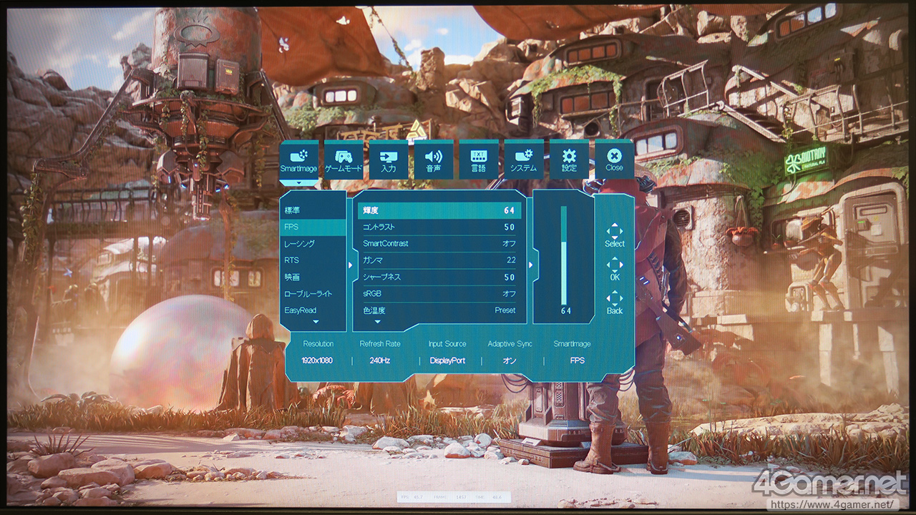Select the 輝度 brightness row
This screenshot has width=916, height=515.
(x=439, y=210)
